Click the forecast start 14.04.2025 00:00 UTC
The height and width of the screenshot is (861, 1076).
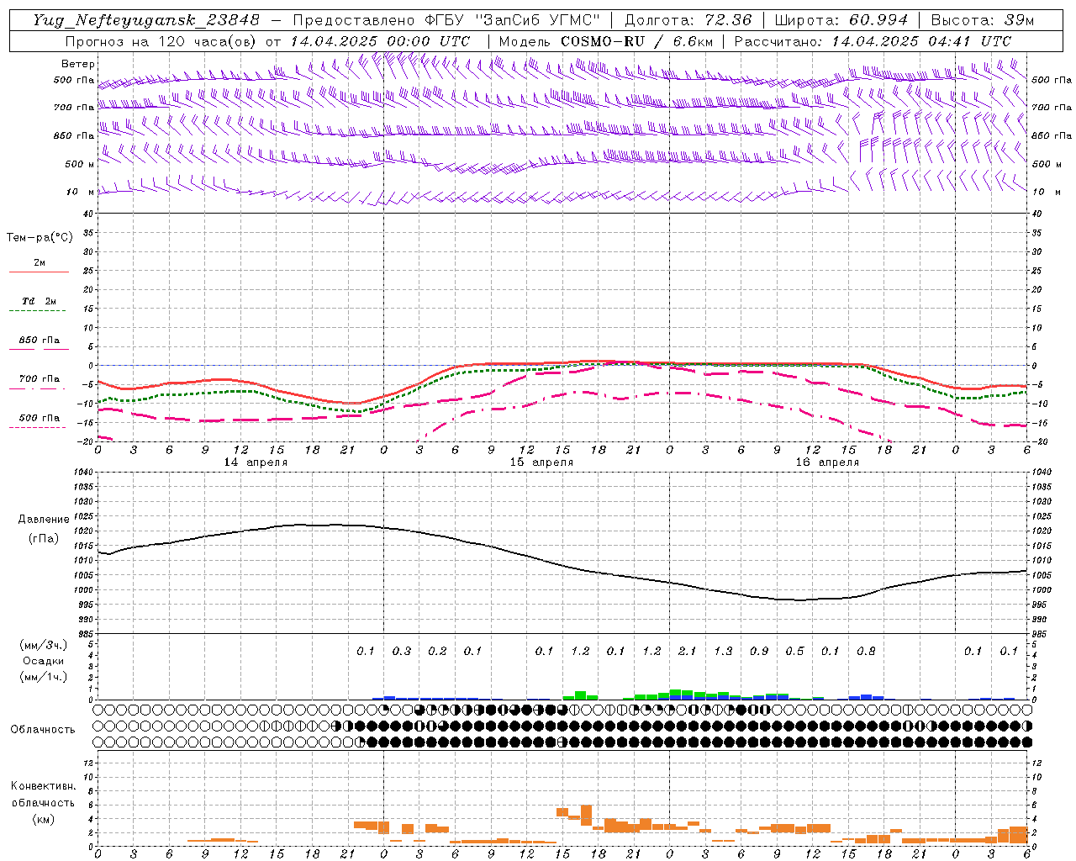[380, 41]
